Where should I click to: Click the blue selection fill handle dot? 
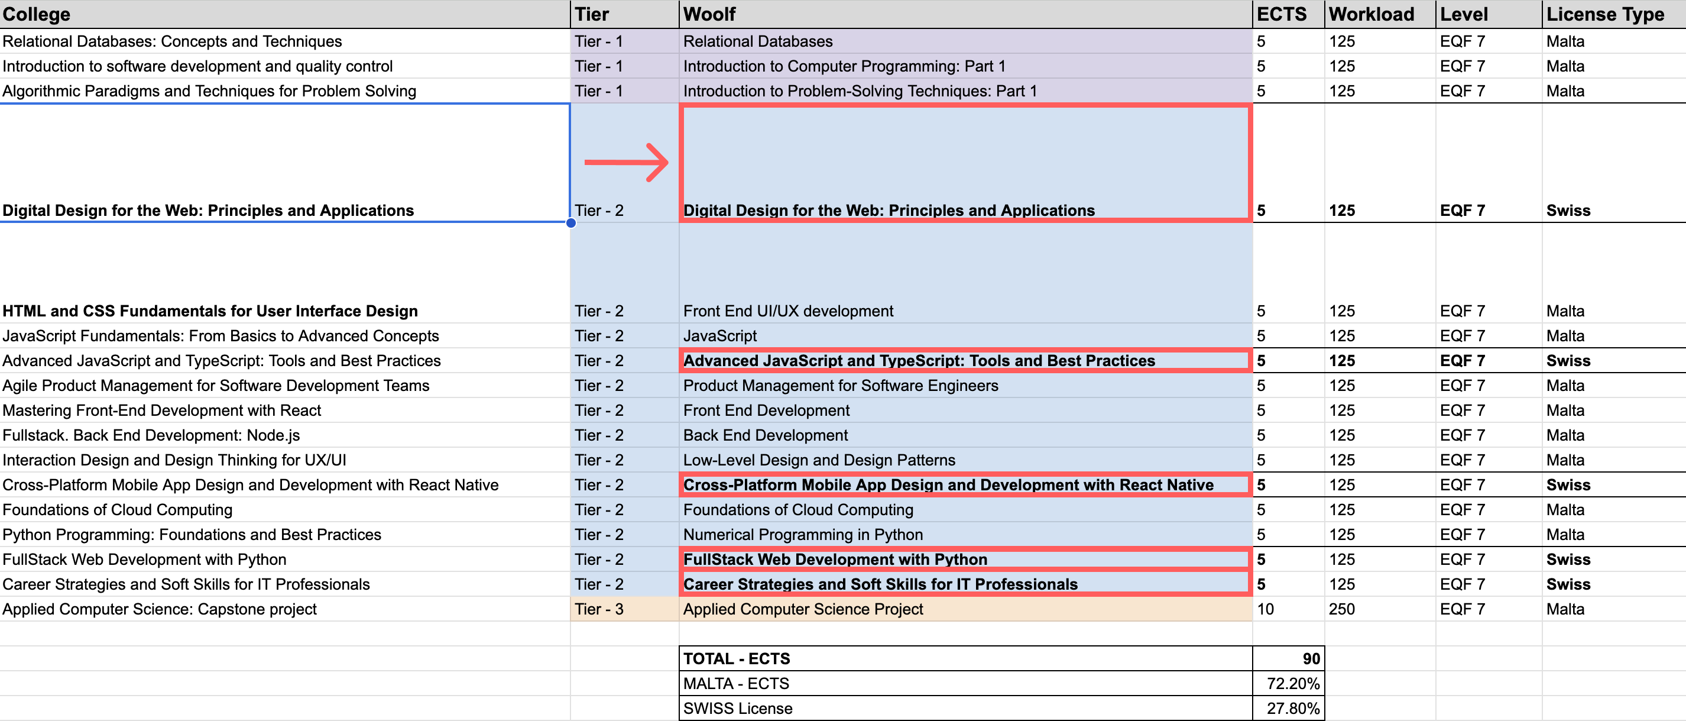point(570,222)
